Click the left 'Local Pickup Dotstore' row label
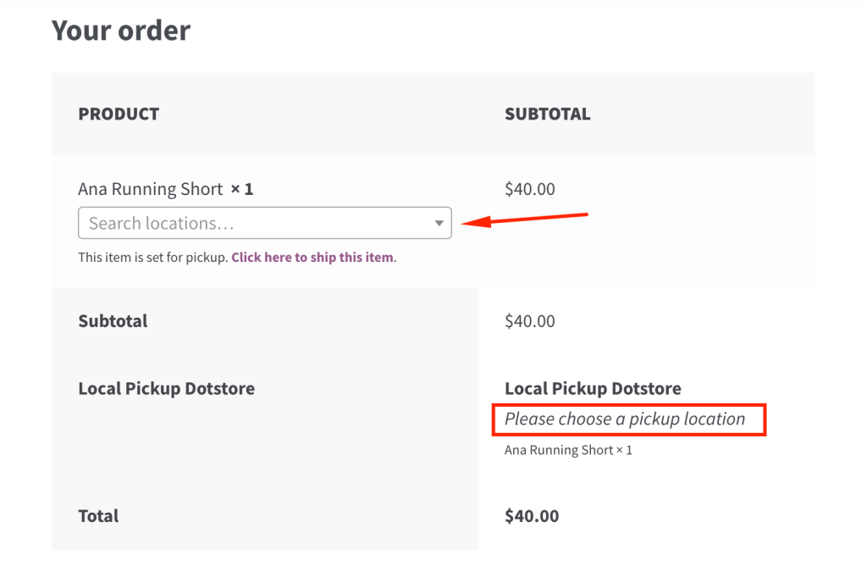867x572 pixels. [x=166, y=389]
